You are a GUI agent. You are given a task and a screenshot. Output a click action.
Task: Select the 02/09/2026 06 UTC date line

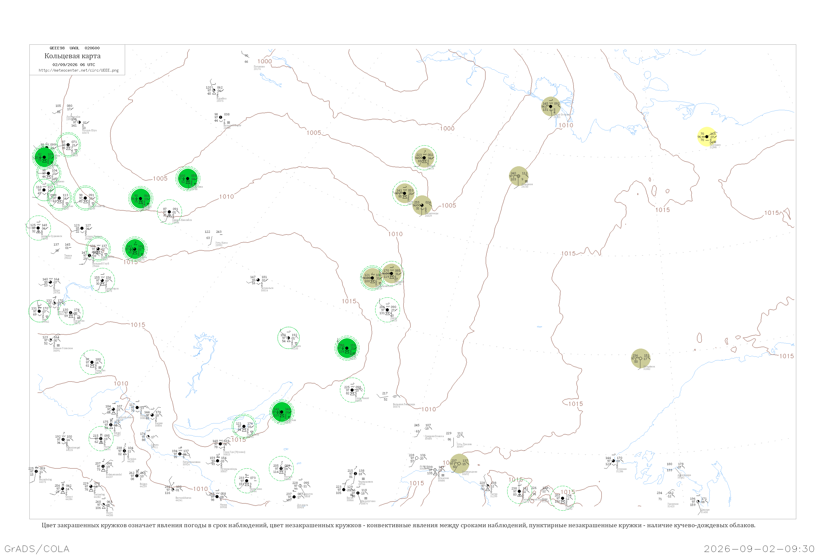click(x=73, y=65)
